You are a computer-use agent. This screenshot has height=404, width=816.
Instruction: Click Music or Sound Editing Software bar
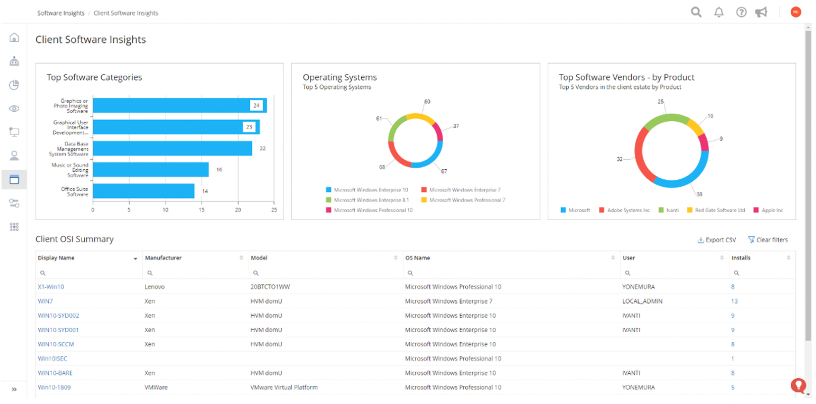coord(151,170)
